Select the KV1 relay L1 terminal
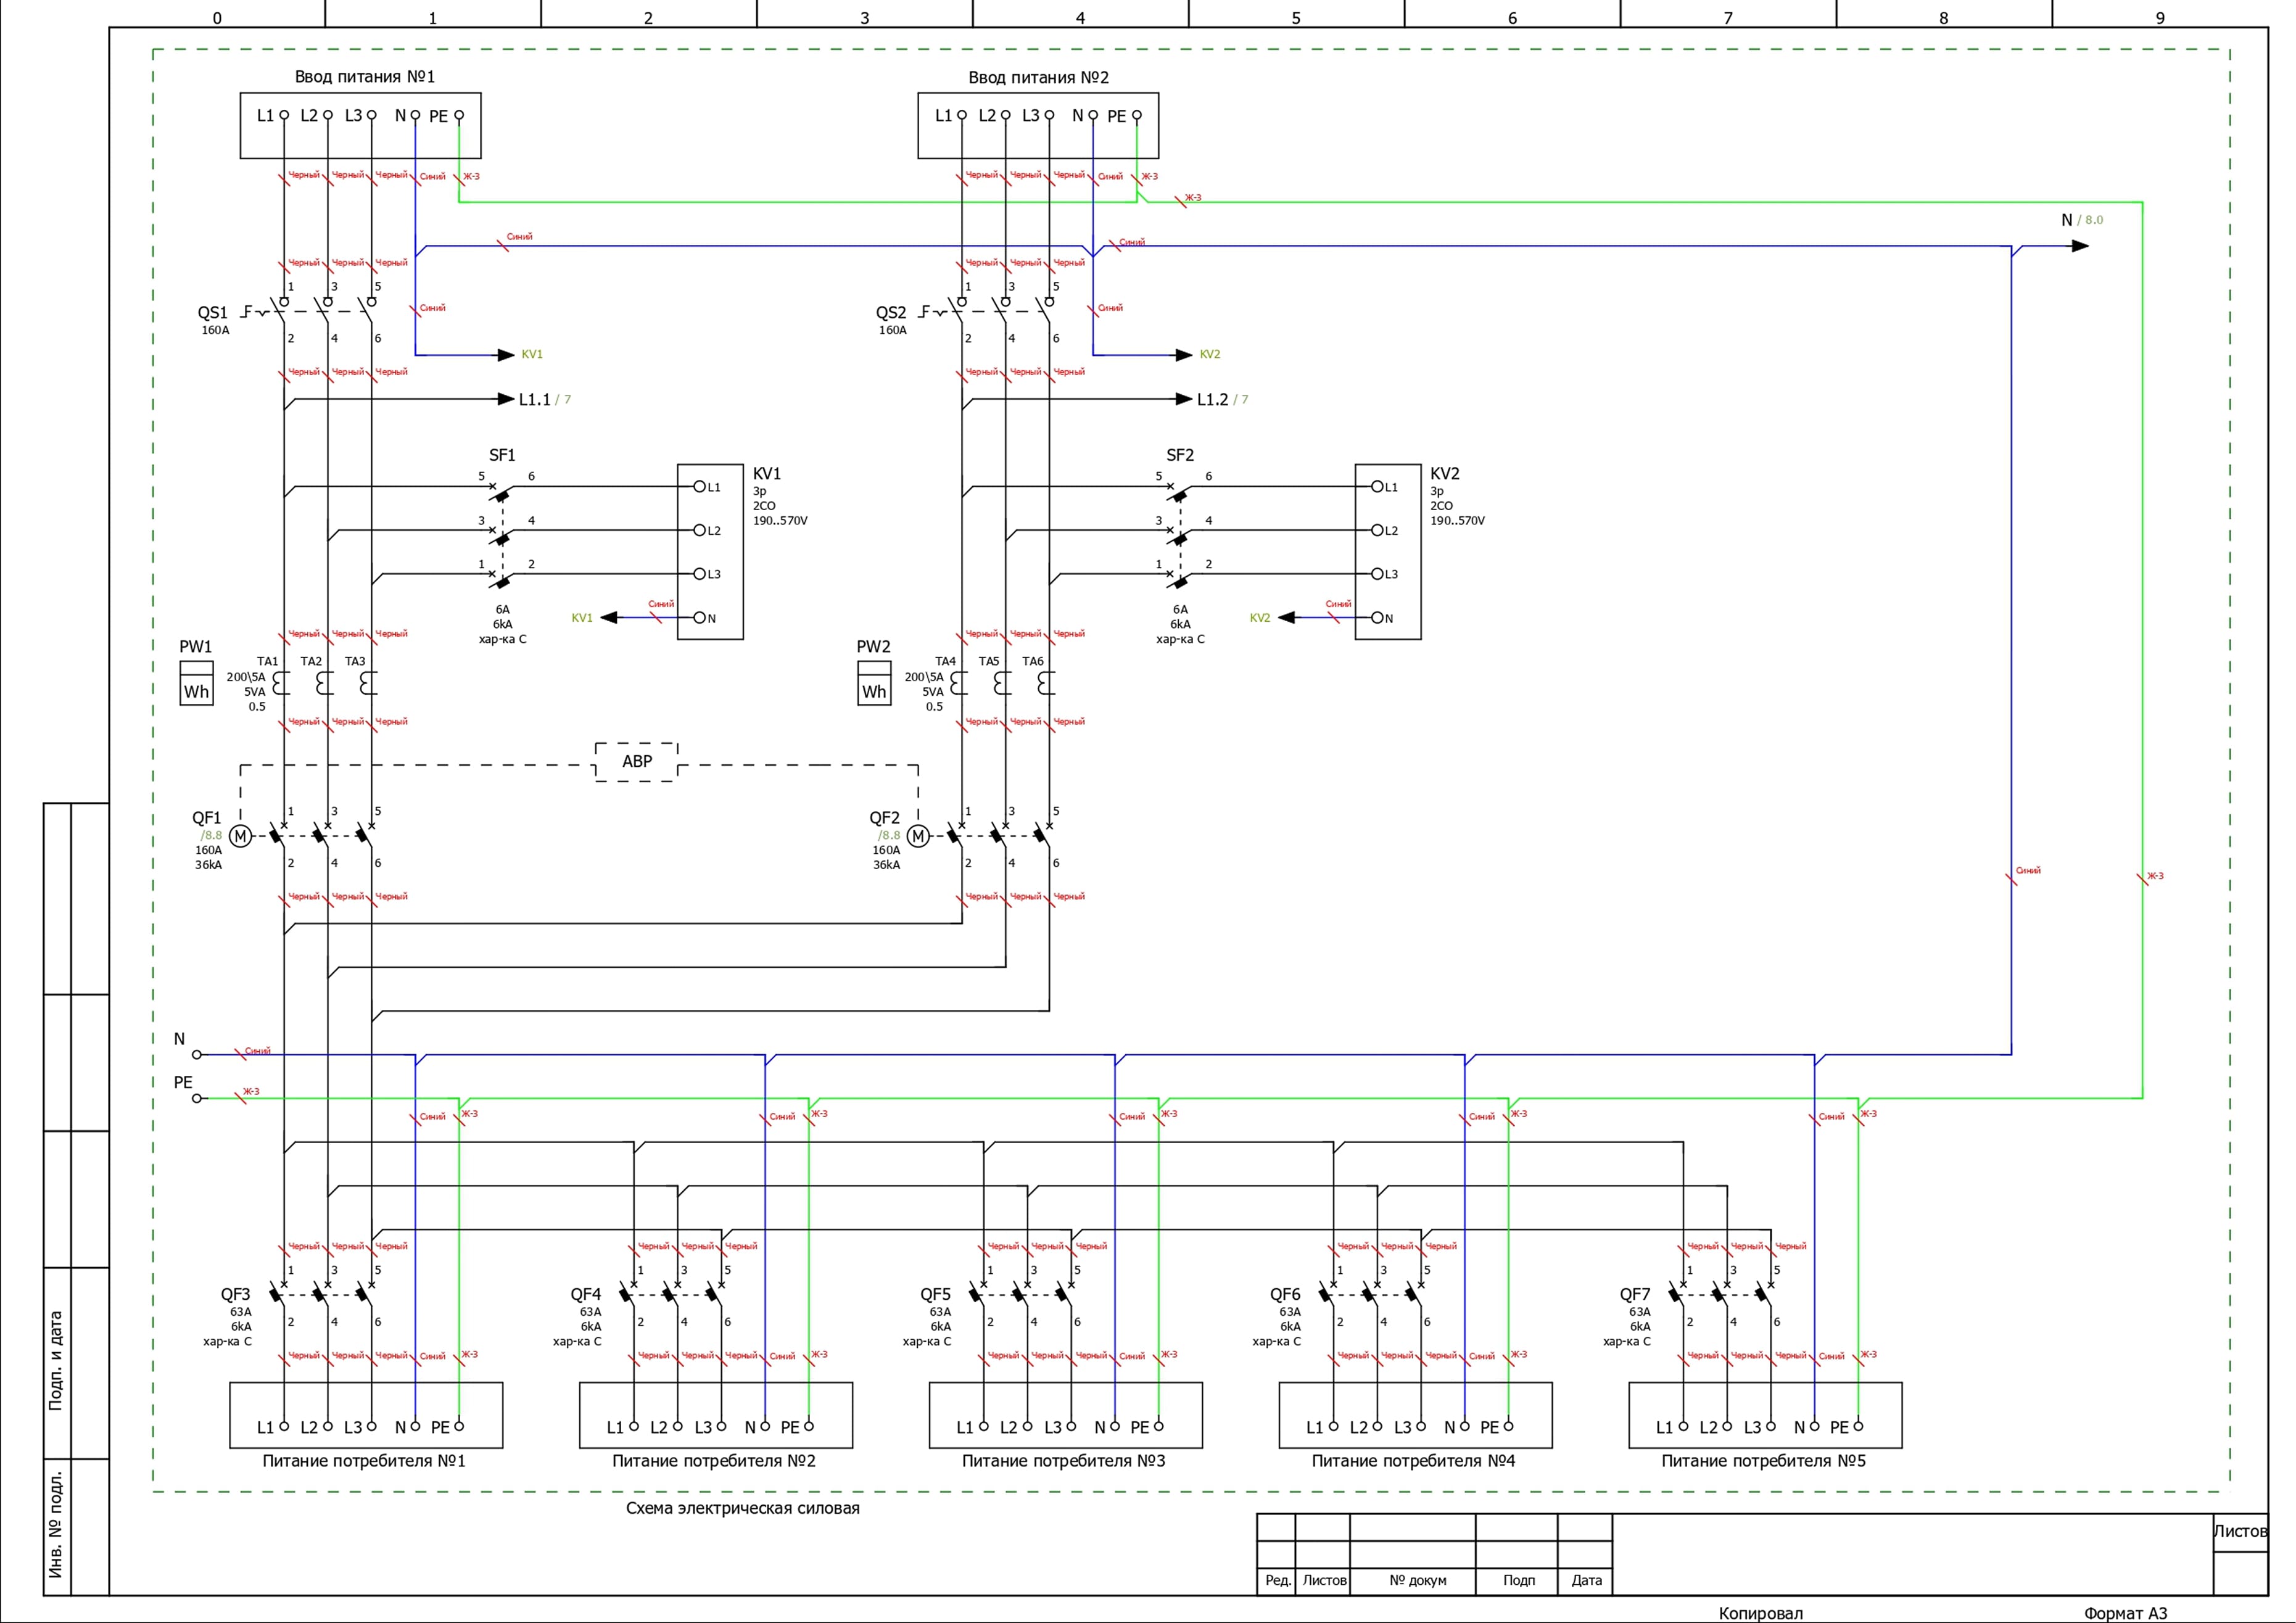The image size is (2296, 1623). tap(700, 487)
